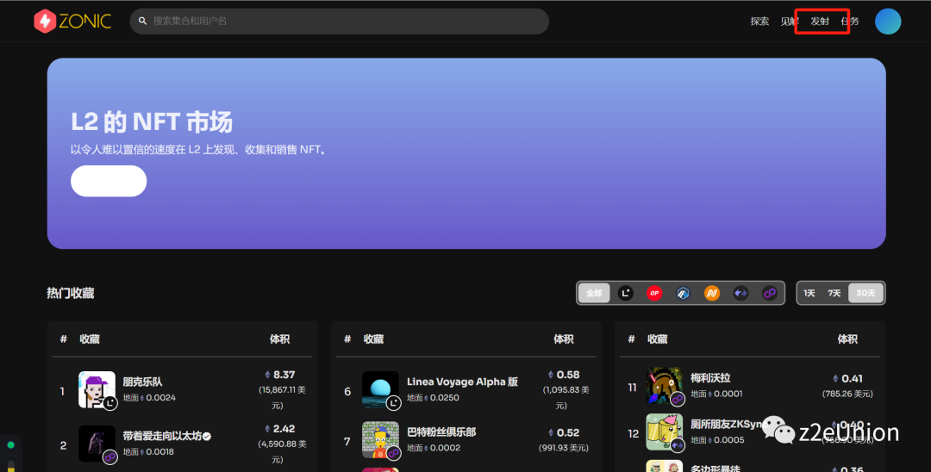Open the user profile avatar
Viewport: 931px width, 472px height.
[x=888, y=22]
